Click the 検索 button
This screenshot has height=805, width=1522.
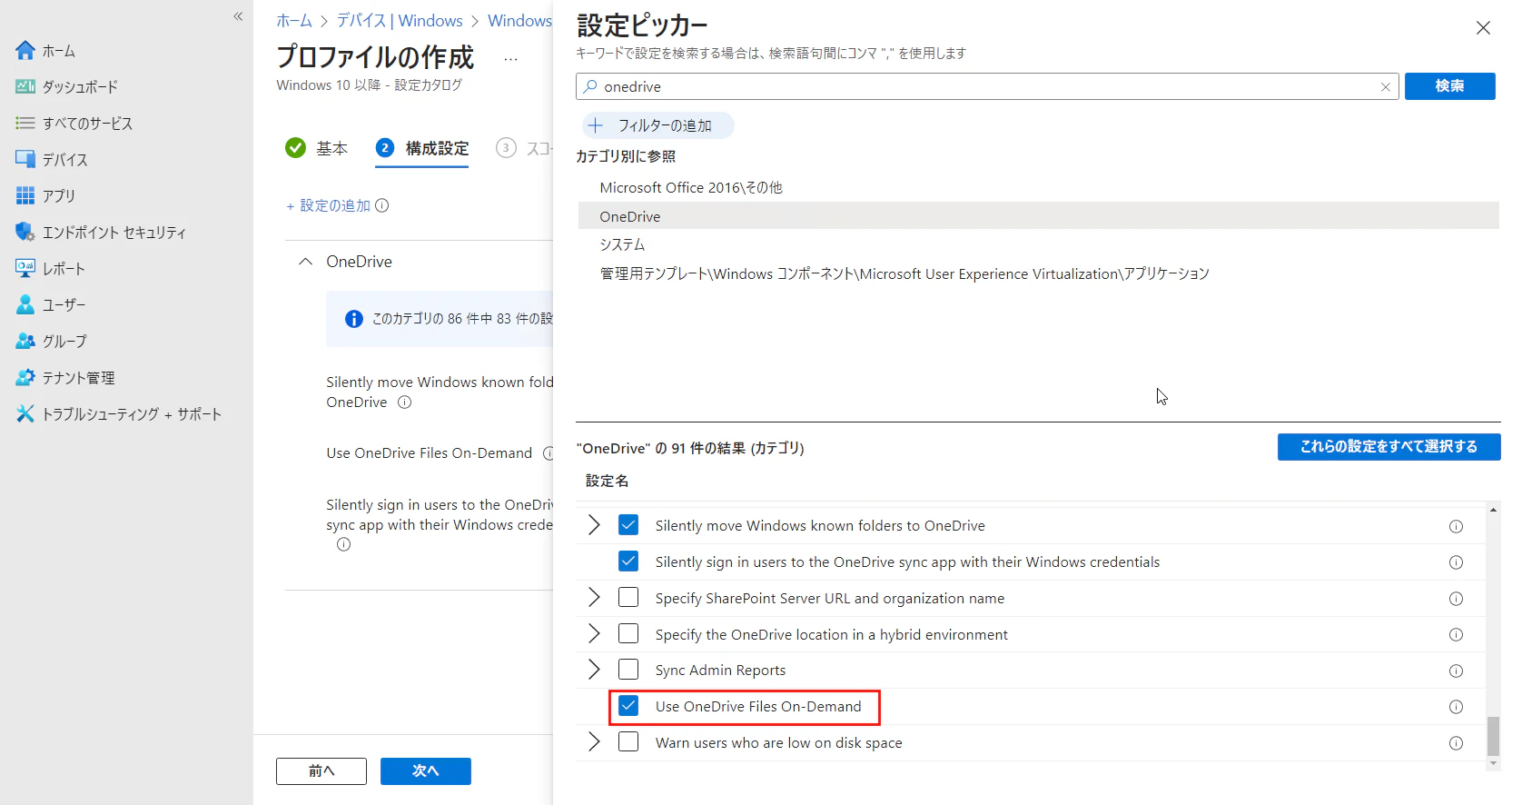[x=1449, y=86]
